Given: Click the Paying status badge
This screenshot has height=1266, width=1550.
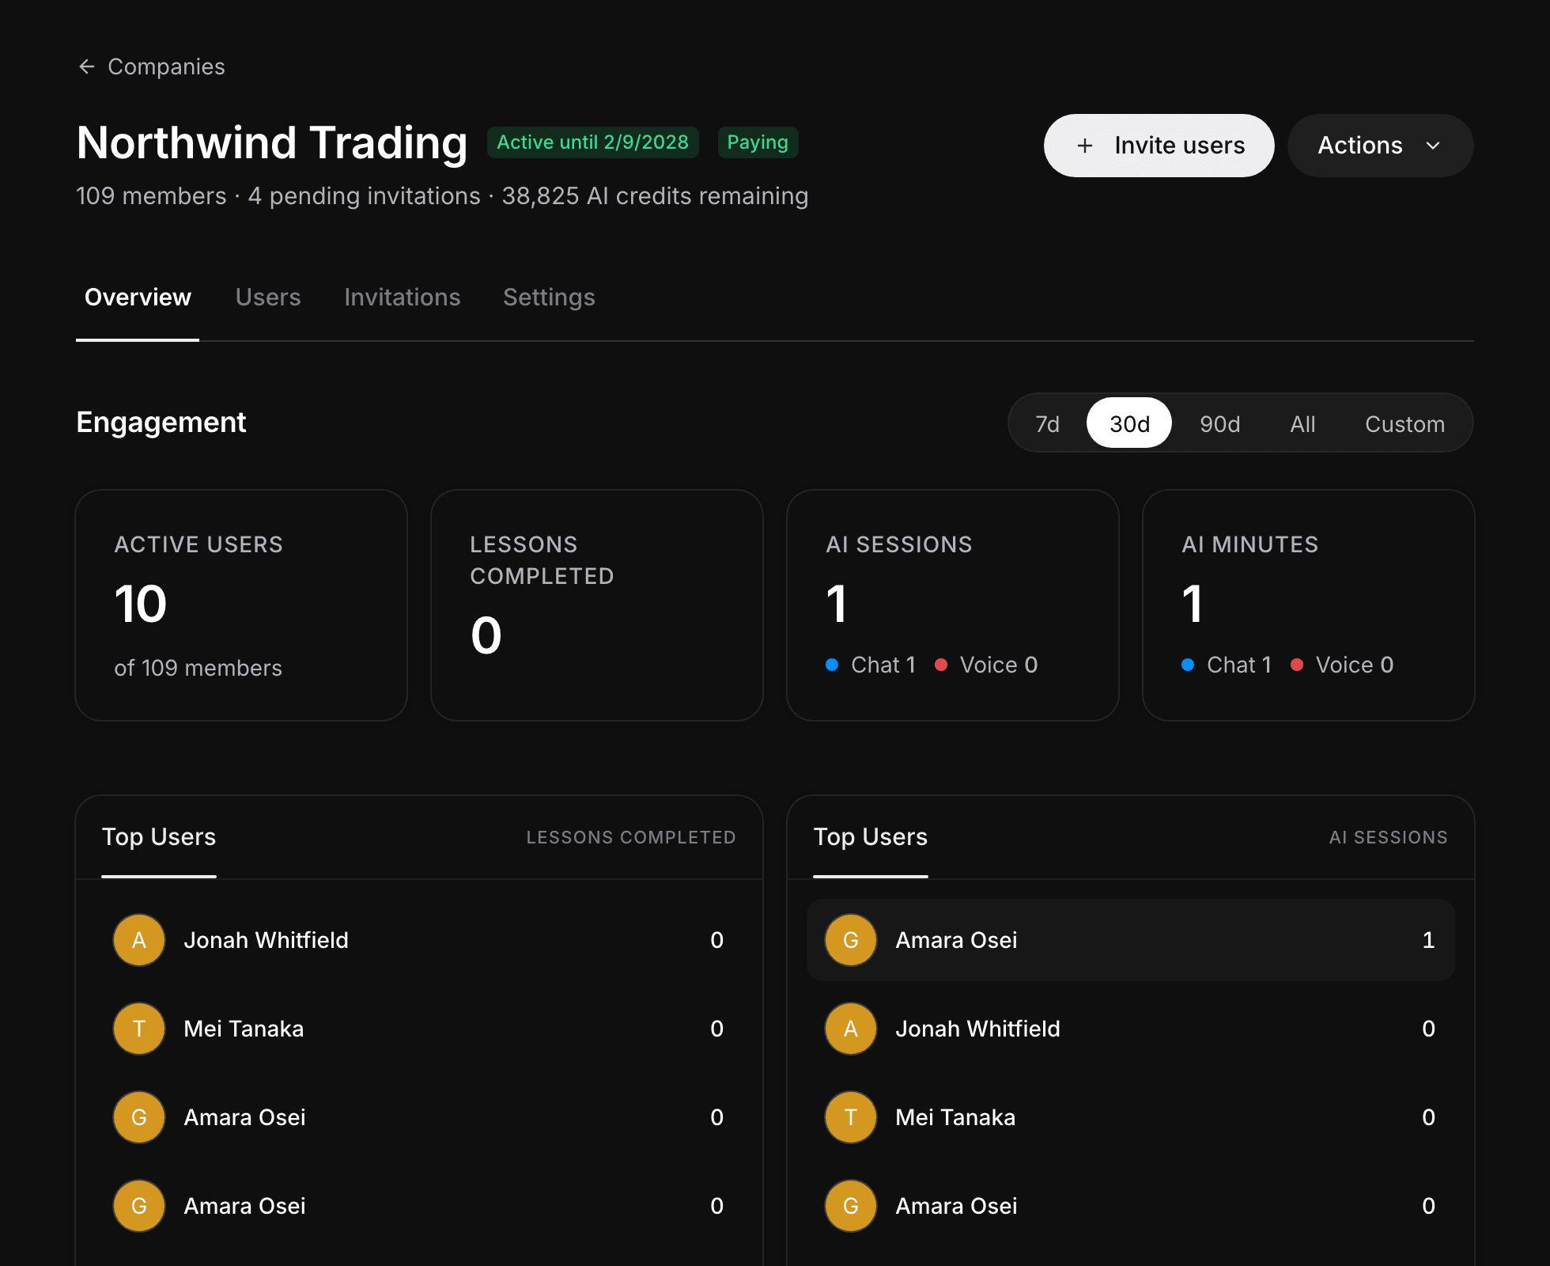Looking at the screenshot, I should pyautogui.click(x=758, y=142).
